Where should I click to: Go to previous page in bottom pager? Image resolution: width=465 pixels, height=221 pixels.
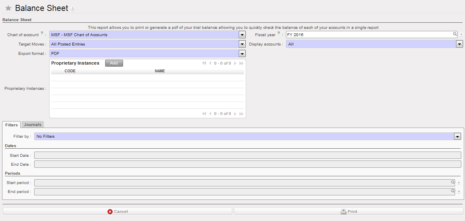[210, 114]
